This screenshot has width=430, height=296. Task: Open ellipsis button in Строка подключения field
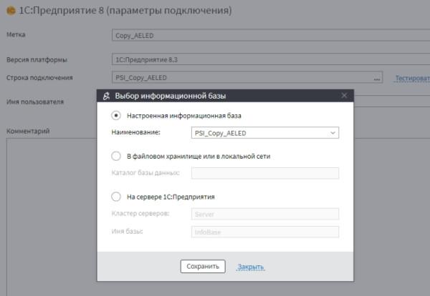[377, 79]
